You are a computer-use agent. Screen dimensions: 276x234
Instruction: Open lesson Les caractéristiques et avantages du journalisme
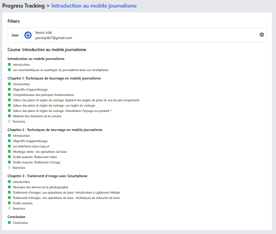[60, 70]
